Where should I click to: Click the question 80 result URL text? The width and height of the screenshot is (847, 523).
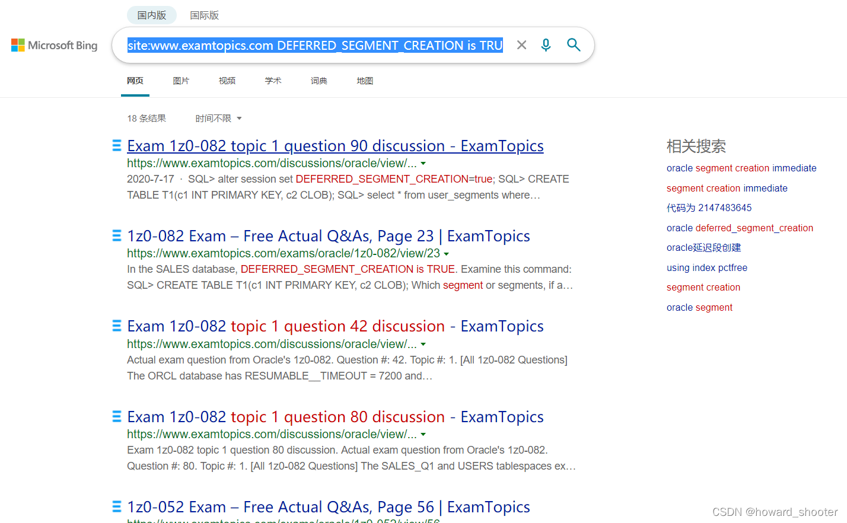pos(272,434)
